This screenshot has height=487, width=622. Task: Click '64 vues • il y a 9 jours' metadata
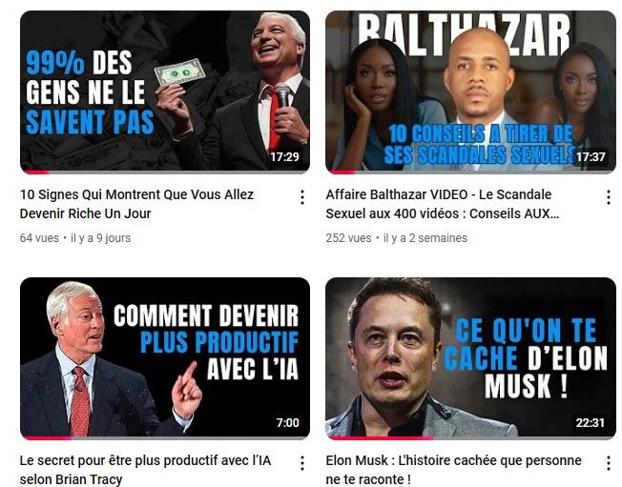(75, 238)
